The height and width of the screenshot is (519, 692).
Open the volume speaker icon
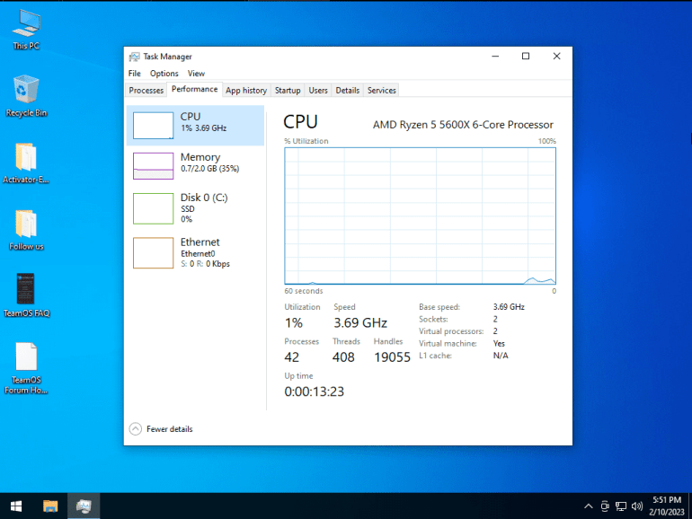tap(637, 506)
